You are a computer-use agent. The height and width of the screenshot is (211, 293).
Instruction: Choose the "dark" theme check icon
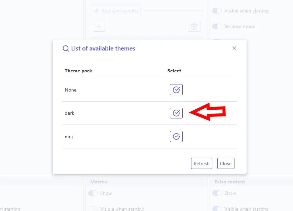tap(176, 113)
